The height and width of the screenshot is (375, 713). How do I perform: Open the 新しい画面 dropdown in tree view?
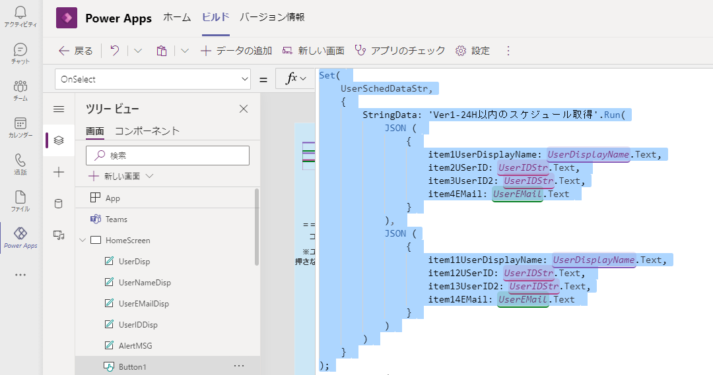(121, 176)
